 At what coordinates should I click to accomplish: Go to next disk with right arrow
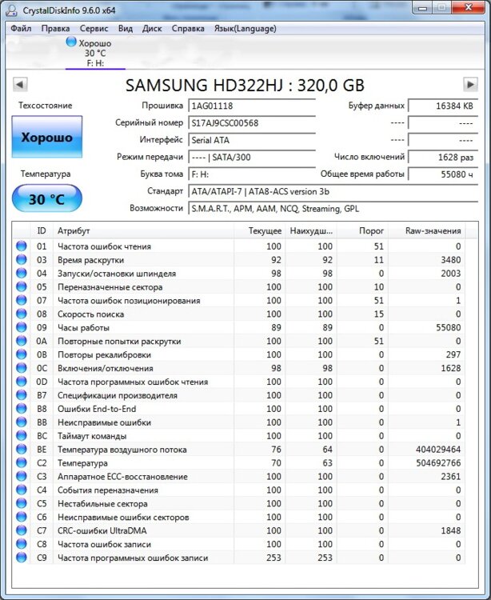pos(471,85)
